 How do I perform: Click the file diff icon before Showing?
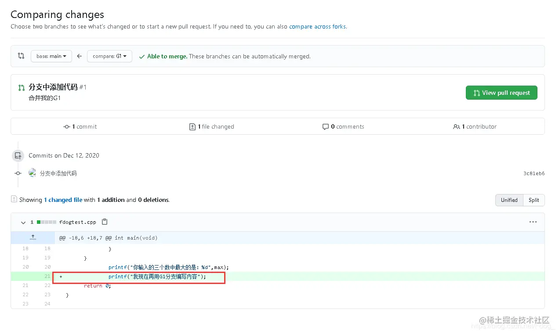(x=14, y=199)
